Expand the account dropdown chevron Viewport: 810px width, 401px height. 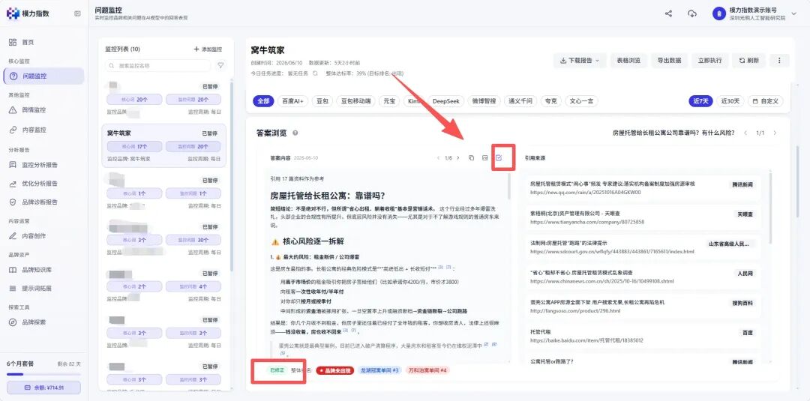[794, 14]
